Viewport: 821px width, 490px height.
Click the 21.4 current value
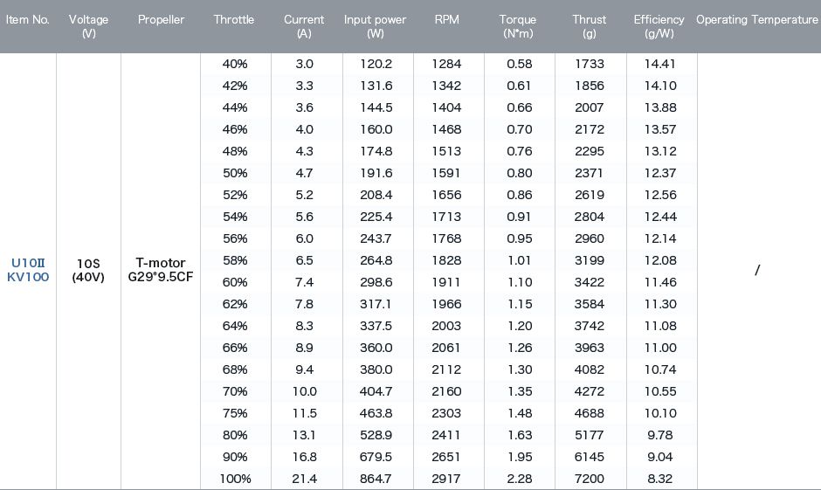tap(304, 479)
